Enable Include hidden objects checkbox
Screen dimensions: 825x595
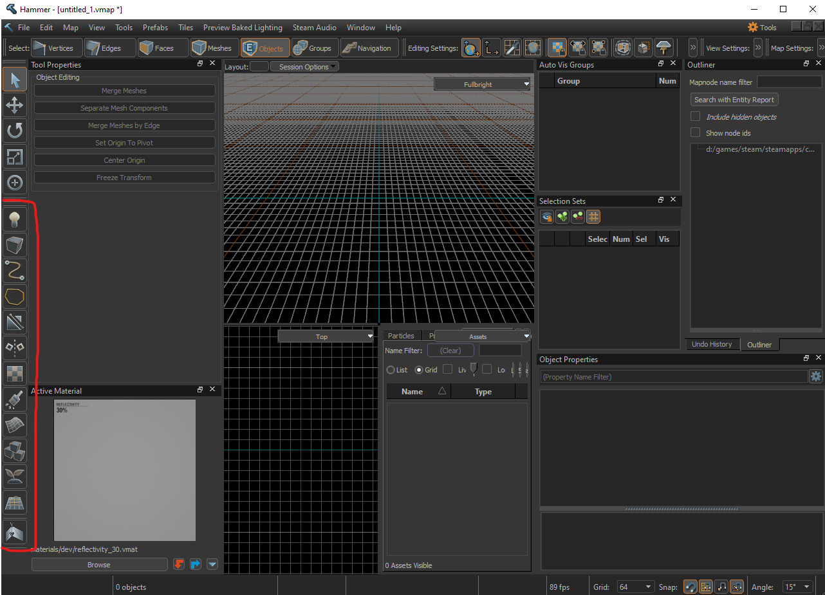(x=695, y=116)
